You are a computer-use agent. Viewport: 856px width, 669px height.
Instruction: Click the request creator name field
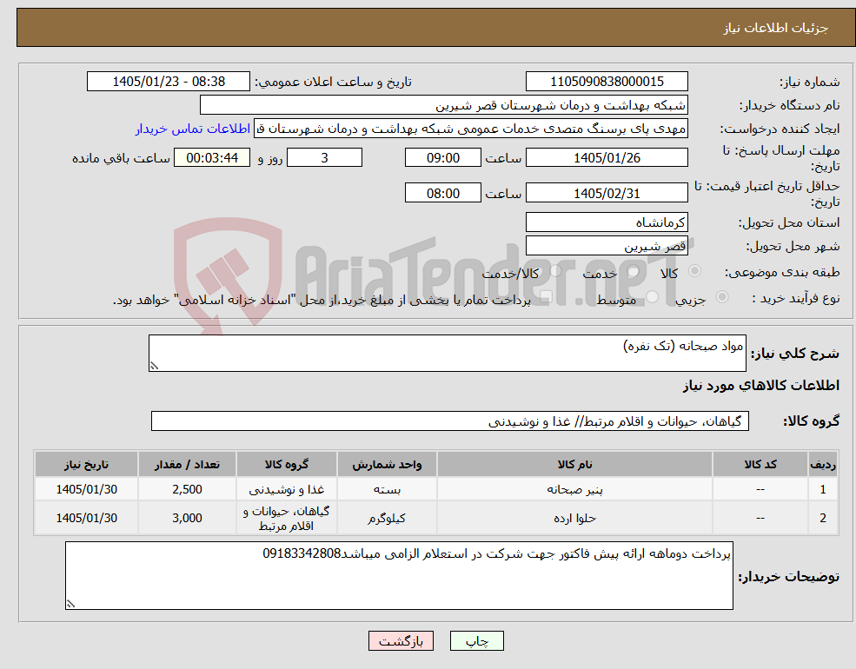[471, 129]
